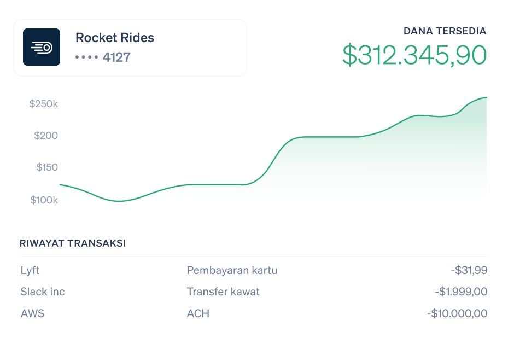Viewport: 514px width, 338px height.
Task: Click the $200 axis label
Action: pos(46,136)
